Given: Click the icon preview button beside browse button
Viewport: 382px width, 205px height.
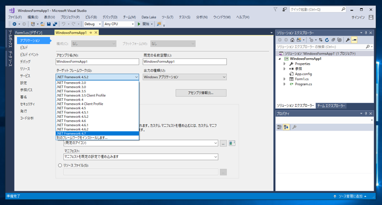Looking at the screenshot, I should tap(232, 143).
